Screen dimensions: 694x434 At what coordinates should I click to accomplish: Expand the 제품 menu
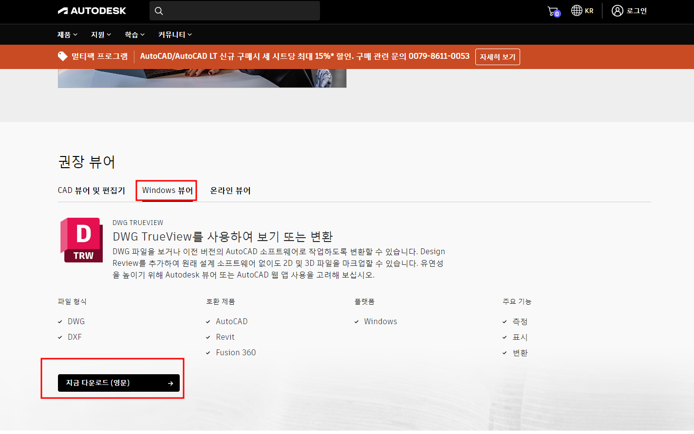point(67,35)
